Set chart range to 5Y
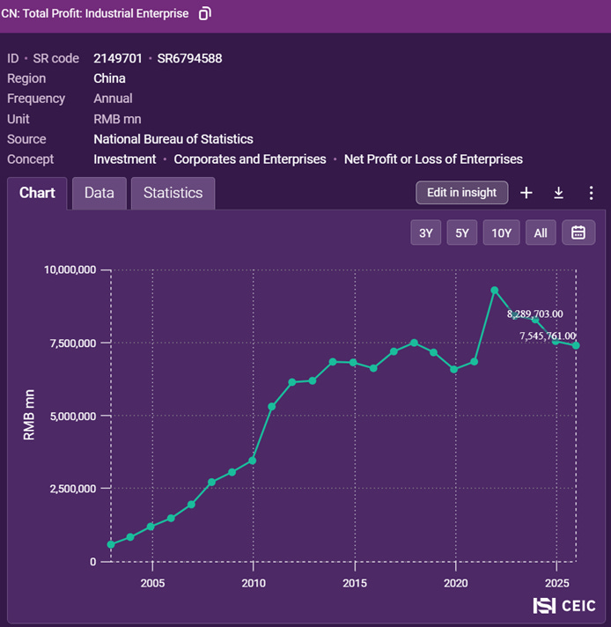This screenshot has width=611, height=627. [462, 232]
